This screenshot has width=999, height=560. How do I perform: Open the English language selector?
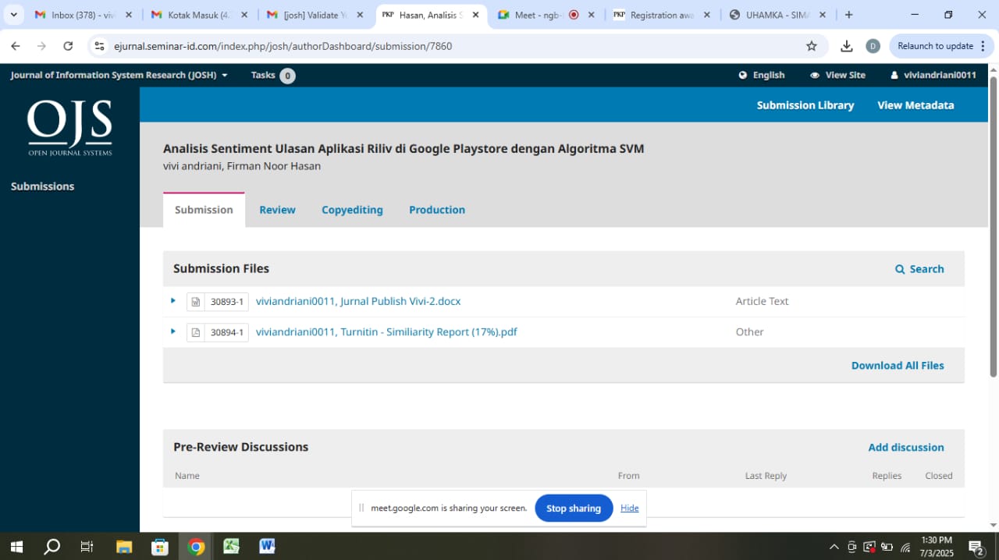[x=762, y=75]
